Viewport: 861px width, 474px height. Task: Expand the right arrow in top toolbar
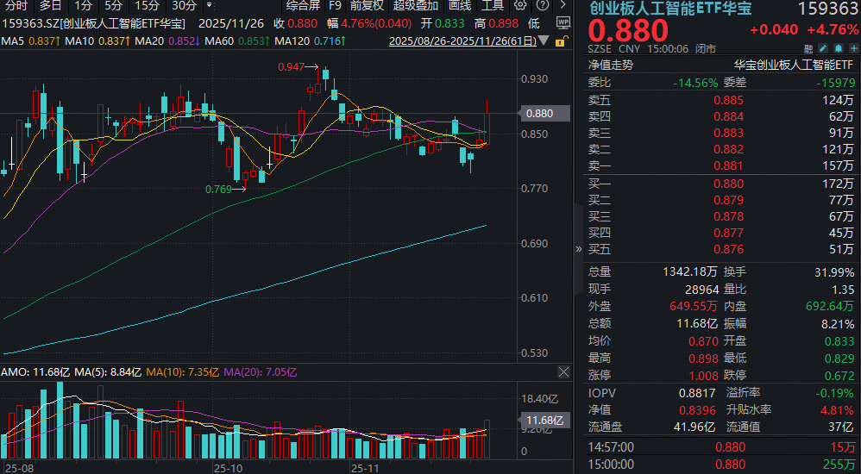point(563,4)
